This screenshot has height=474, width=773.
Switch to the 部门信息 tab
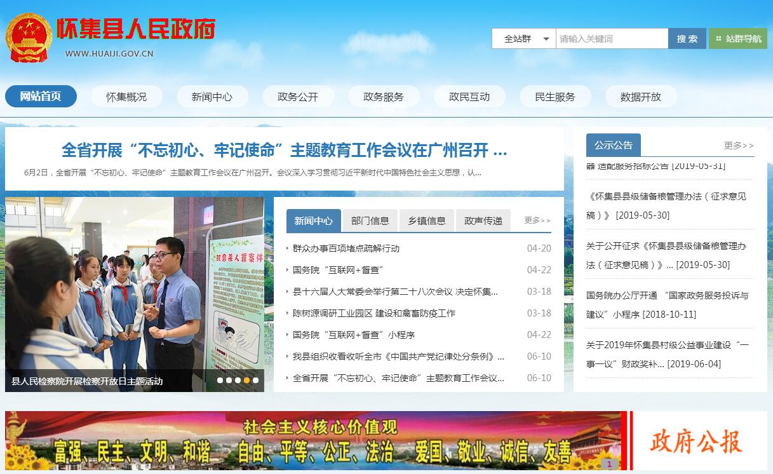(x=370, y=220)
